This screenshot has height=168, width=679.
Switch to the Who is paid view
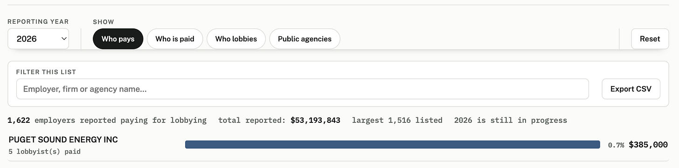[175, 39]
